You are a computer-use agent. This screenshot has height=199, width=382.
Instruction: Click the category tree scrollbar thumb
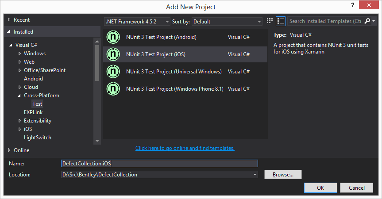coord(97,63)
